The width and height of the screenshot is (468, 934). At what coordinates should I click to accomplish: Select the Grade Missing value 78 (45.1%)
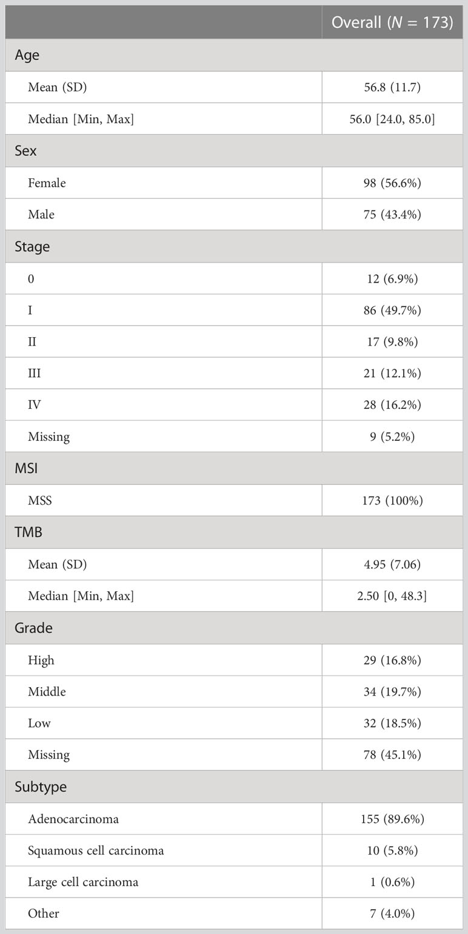392,754
